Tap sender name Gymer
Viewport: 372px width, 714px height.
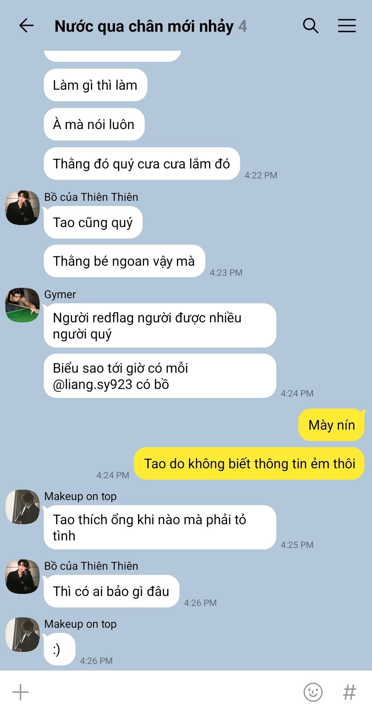tap(60, 294)
